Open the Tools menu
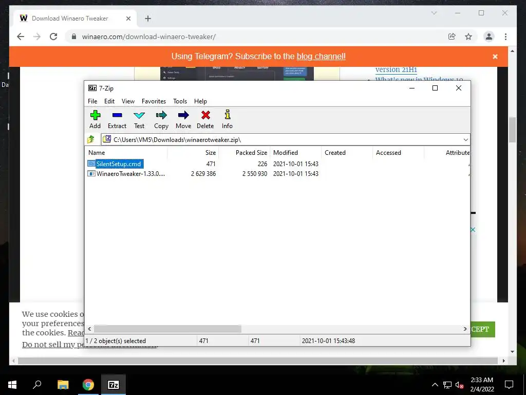This screenshot has height=395, width=526. tap(180, 101)
